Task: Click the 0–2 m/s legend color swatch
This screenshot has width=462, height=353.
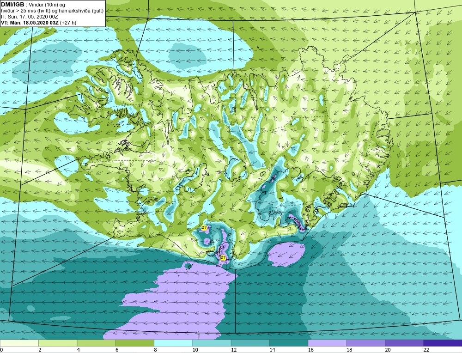Action: click(19, 343)
